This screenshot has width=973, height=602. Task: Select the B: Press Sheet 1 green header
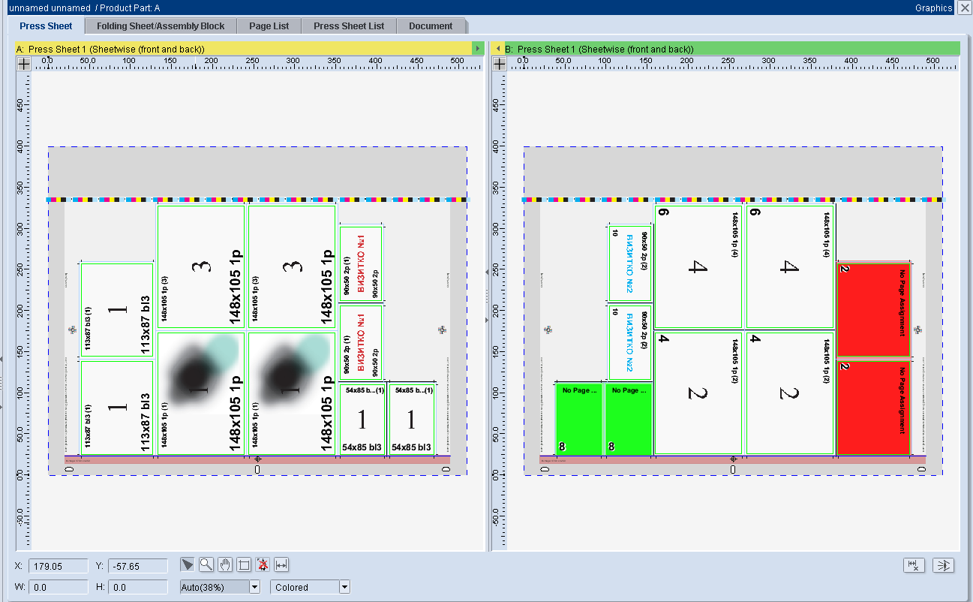coord(731,49)
